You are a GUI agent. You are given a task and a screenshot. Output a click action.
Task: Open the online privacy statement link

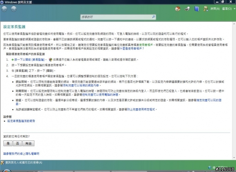tap(21, 154)
